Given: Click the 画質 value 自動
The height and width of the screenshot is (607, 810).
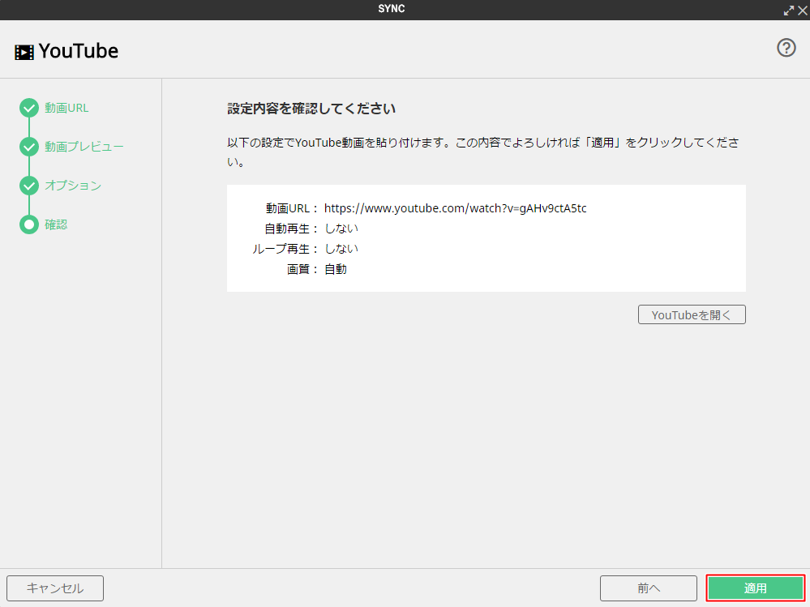Looking at the screenshot, I should (x=335, y=269).
